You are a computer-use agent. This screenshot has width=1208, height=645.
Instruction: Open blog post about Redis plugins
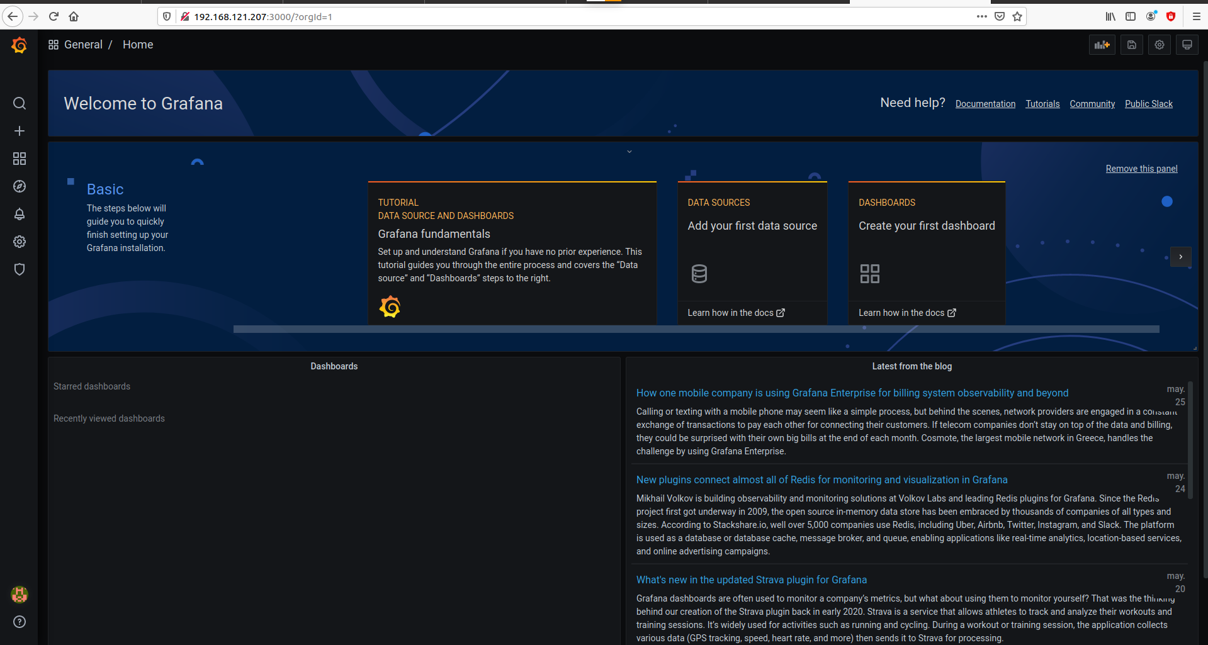(x=821, y=480)
